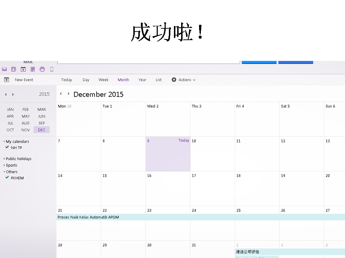Select the day cell for 31
Viewport: 345px width, 258px height.
[212, 249]
